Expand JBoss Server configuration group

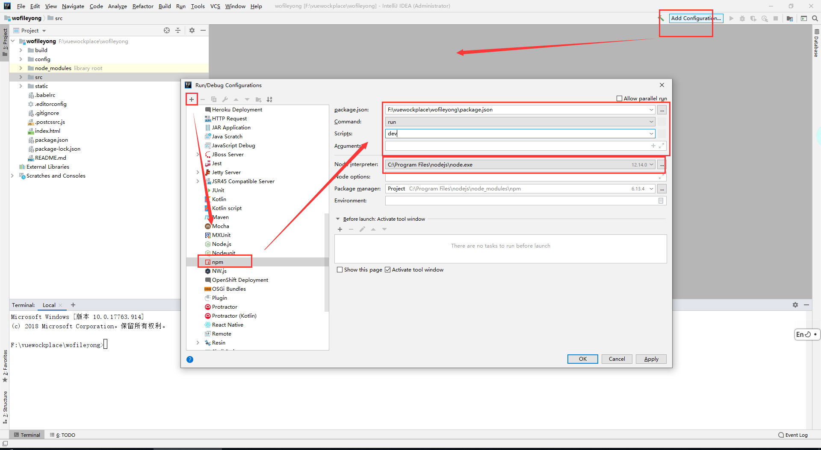tap(198, 155)
